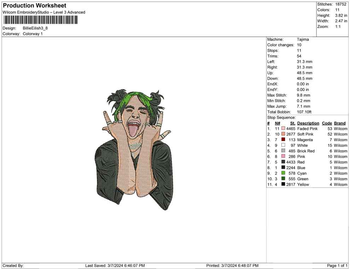Click the Total Bobbin value '107.10ft'
This screenshot has height=269, width=350.
pos(304,112)
